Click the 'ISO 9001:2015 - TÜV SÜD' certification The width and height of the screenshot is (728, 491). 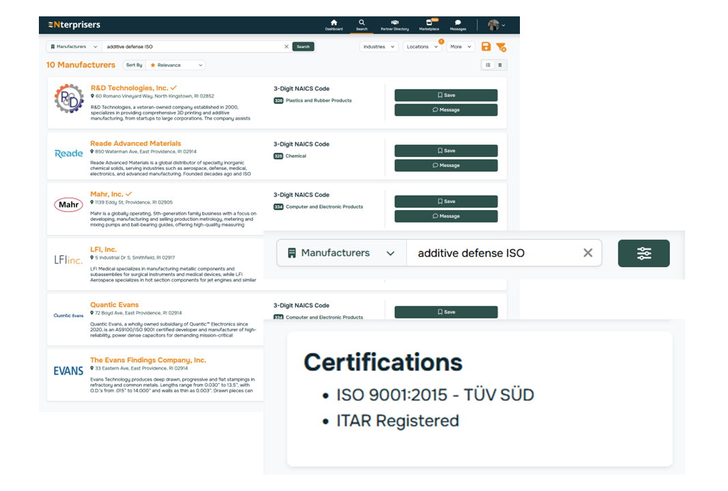[x=435, y=395]
